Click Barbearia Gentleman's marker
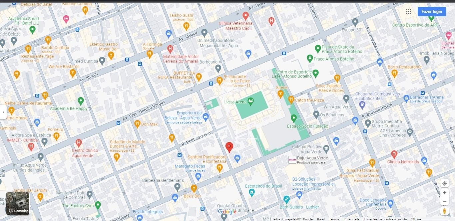Viewport: 455px width, 221px height. pos(178,187)
